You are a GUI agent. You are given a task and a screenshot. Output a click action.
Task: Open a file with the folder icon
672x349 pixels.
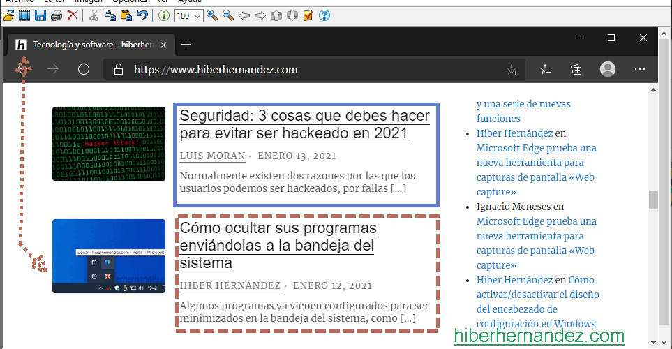tap(8, 16)
